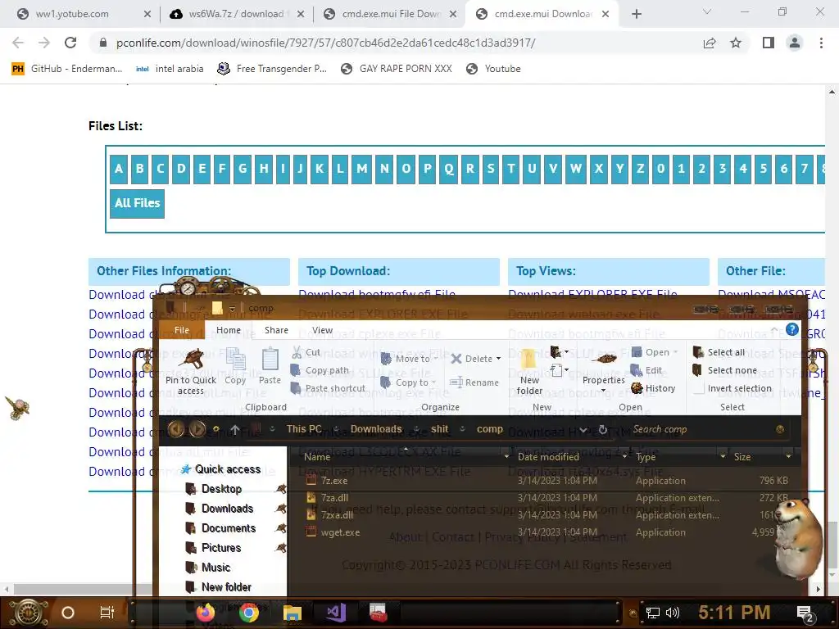The image size is (839, 629).
Task: Open Chrome's three-dot menu
Action: [x=821, y=43]
